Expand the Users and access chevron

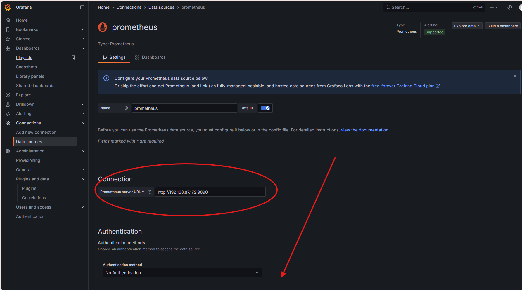pos(83,207)
